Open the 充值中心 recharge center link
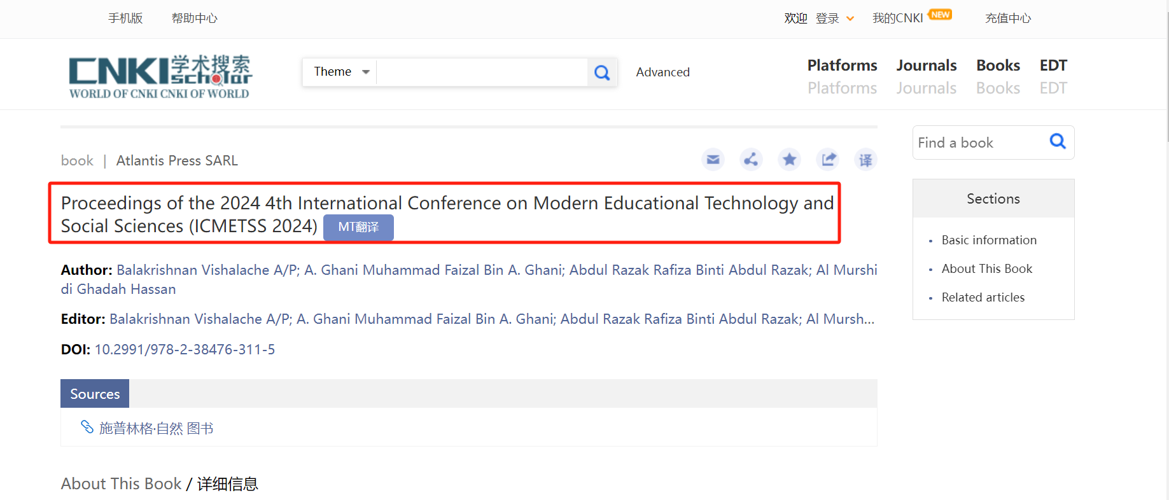Screen dimensions: 1169x500 pos(1008,18)
